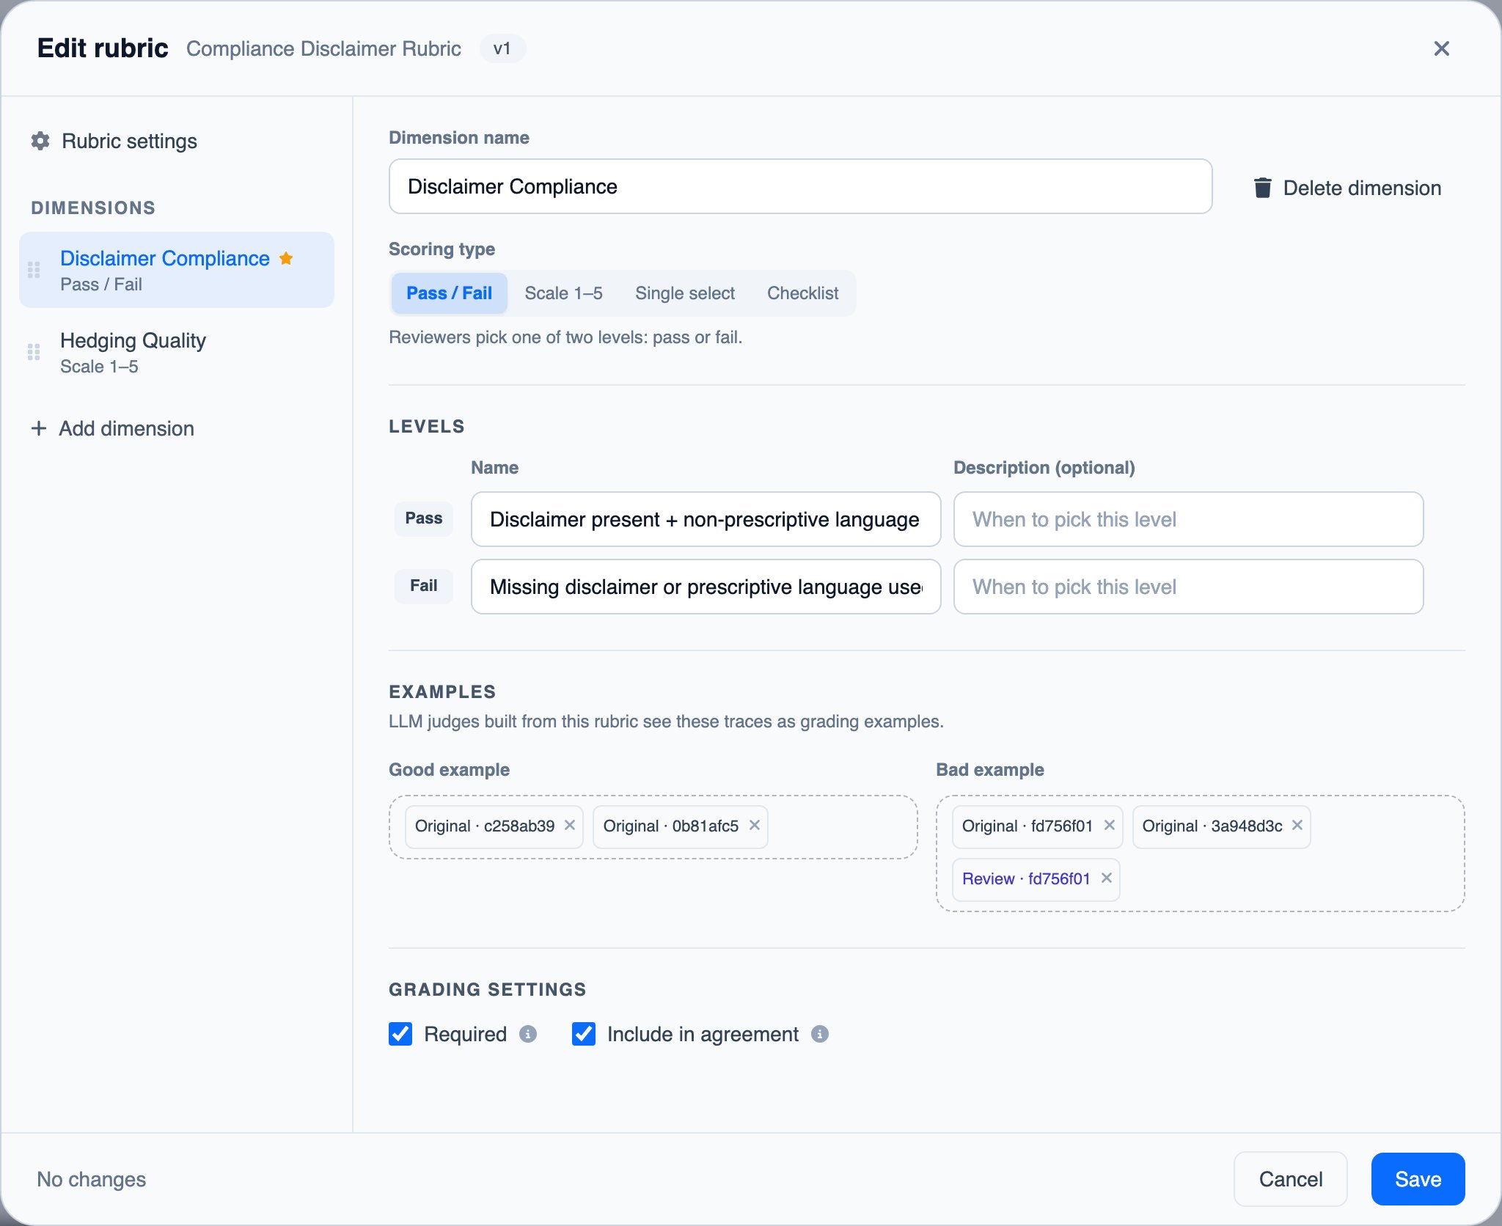
Task: Click the plus icon for Add dimension
Action: tap(39, 428)
